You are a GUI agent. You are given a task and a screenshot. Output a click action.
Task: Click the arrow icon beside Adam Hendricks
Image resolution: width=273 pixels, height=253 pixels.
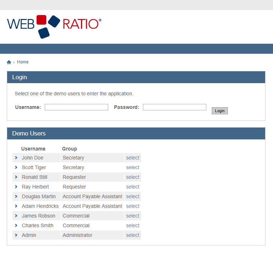click(x=16, y=206)
